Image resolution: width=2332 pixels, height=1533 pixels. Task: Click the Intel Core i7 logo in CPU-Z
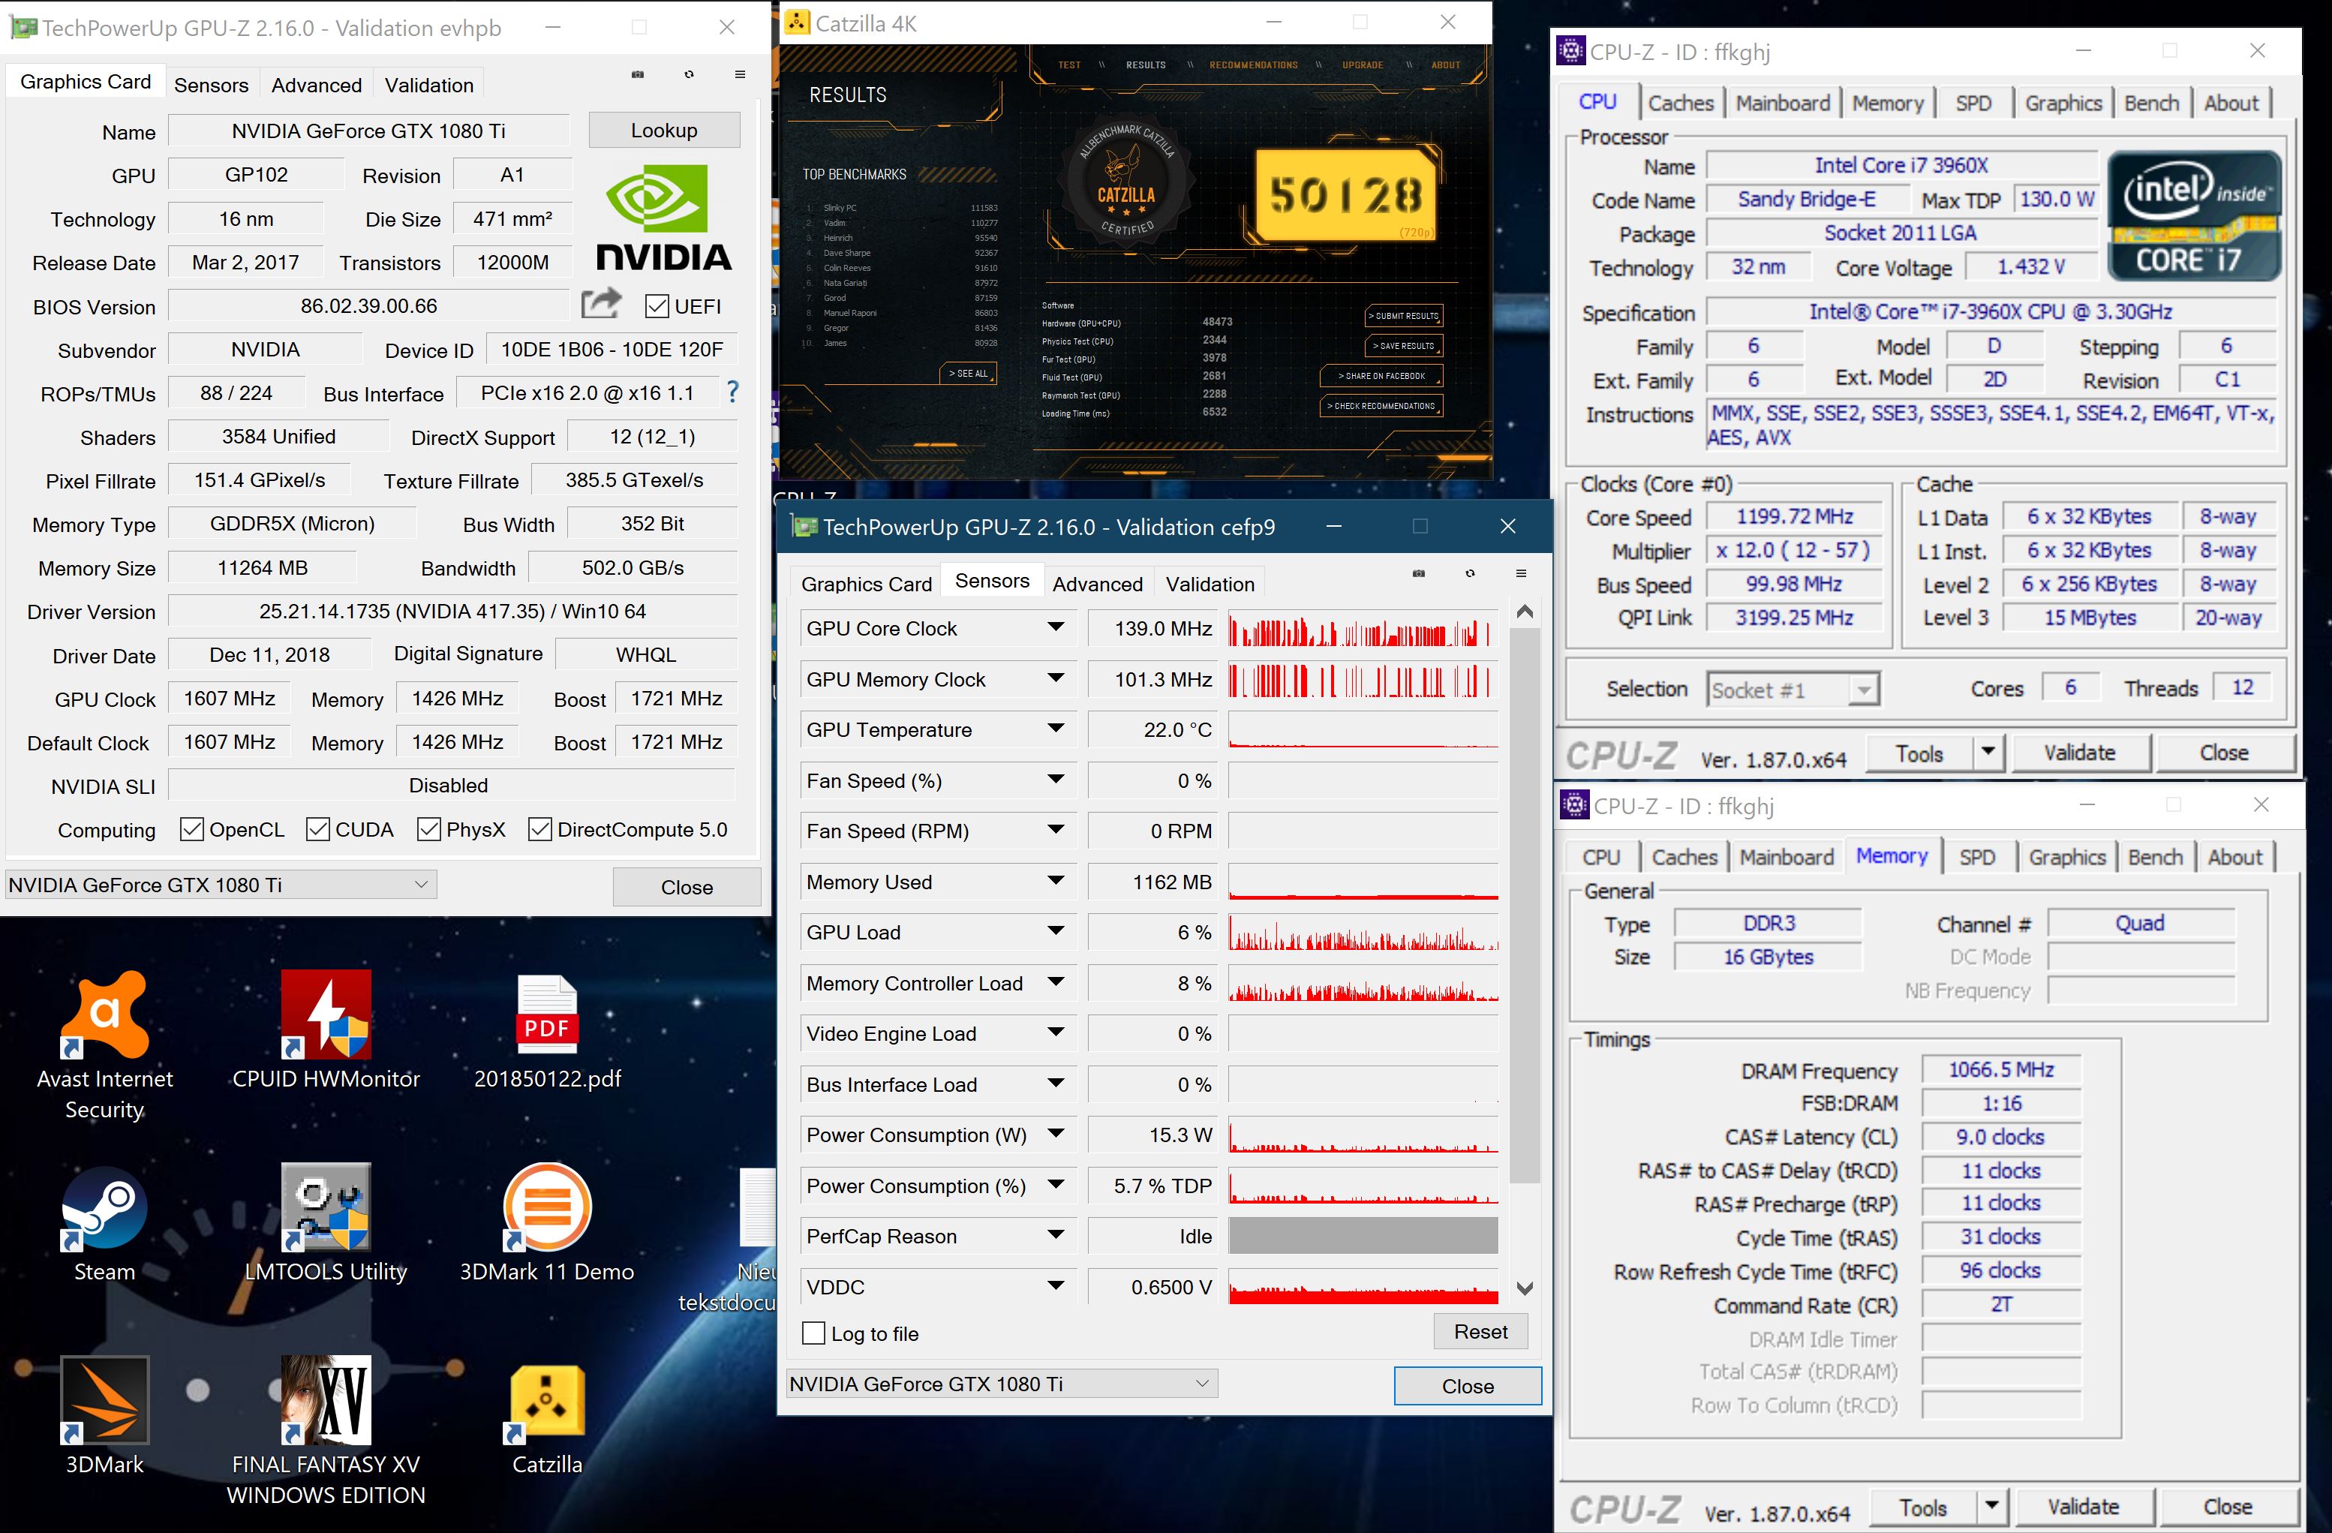(2195, 215)
